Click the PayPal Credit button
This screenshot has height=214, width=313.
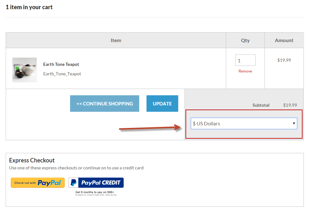click(x=96, y=183)
